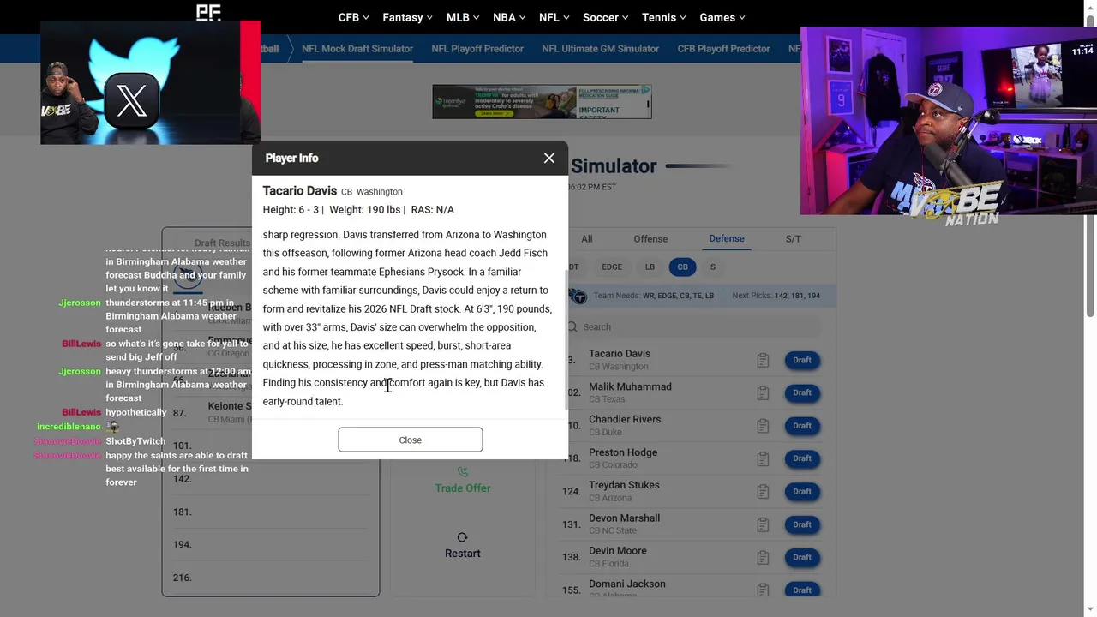
Task: Toggle the CB position filter
Action: click(682, 267)
